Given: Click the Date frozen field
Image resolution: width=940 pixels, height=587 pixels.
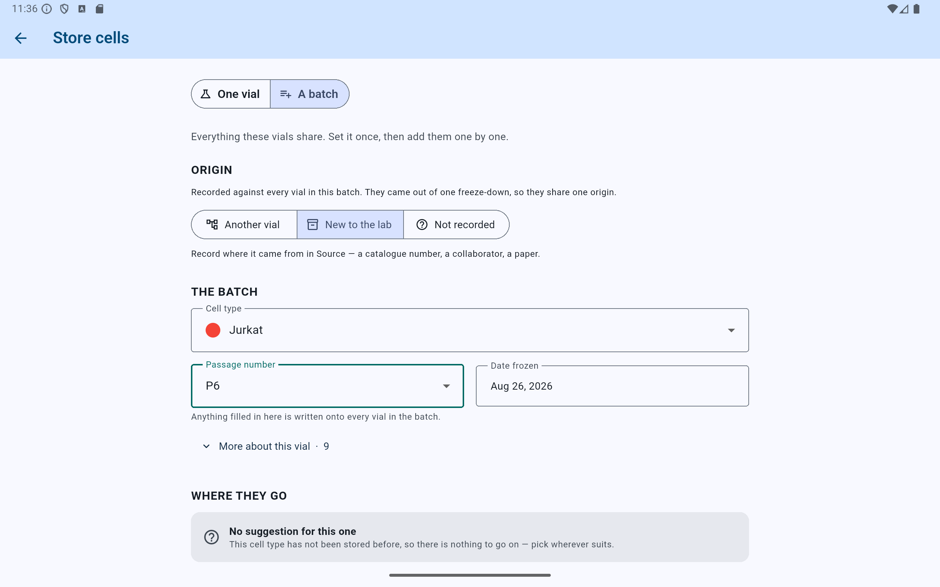Looking at the screenshot, I should click(612, 386).
